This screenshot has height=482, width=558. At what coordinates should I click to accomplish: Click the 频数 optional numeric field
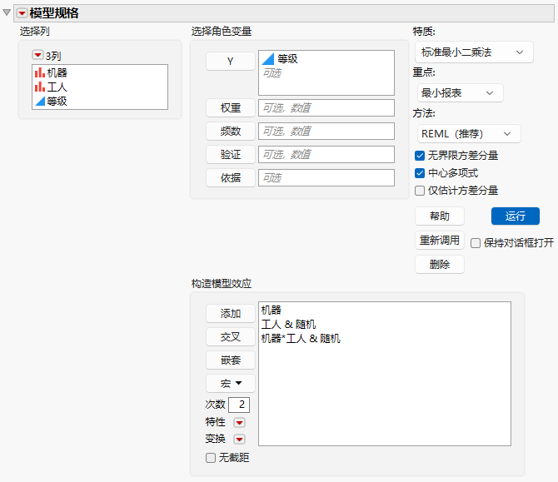(326, 132)
